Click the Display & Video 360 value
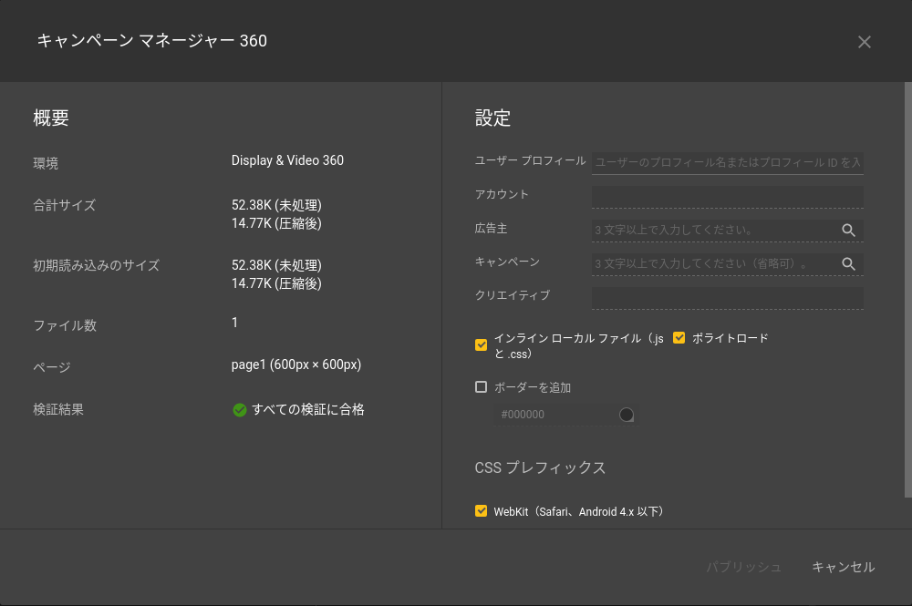Viewport: 912px width, 606px height. pyautogui.click(x=287, y=160)
